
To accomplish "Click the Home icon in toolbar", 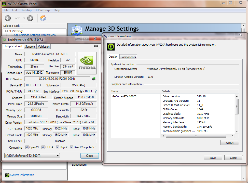I will 43,18.
